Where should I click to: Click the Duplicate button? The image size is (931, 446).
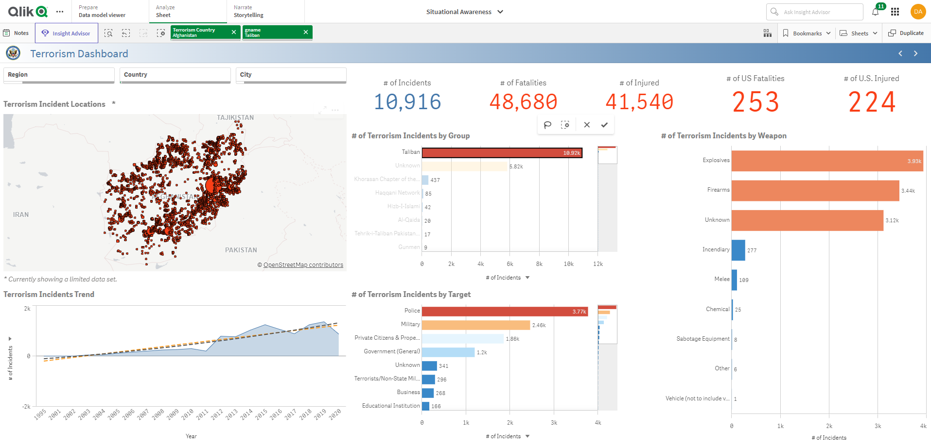[x=906, y=33]
